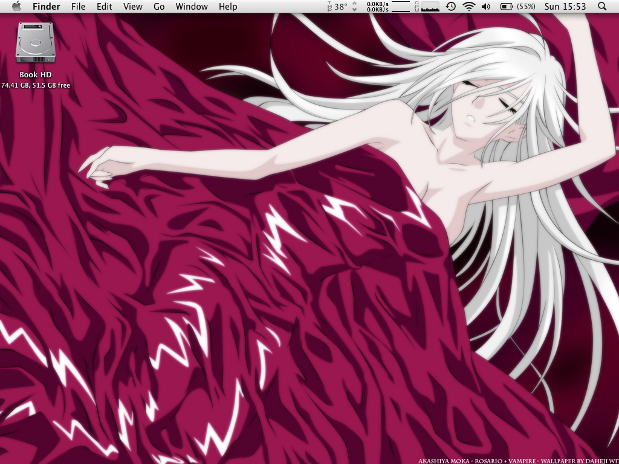Open the Finder application menu
The height and width of the screenshot is (464, 619).
(46, 6)
